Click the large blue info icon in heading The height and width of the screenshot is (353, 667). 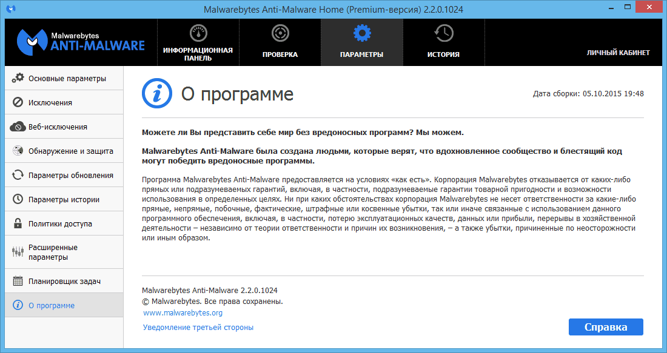(157, 93)
